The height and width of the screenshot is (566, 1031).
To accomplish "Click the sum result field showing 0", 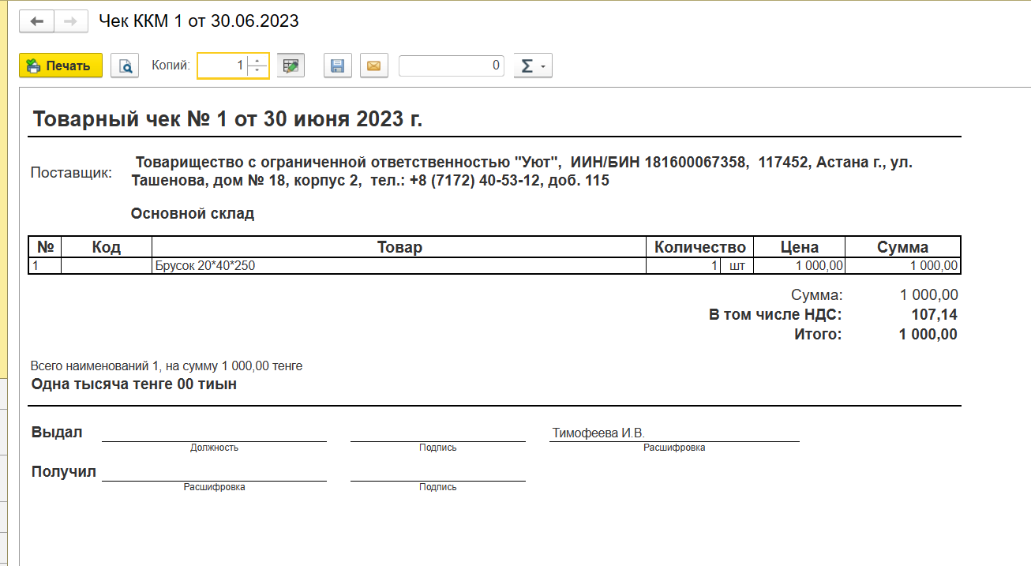I will 452,66.
